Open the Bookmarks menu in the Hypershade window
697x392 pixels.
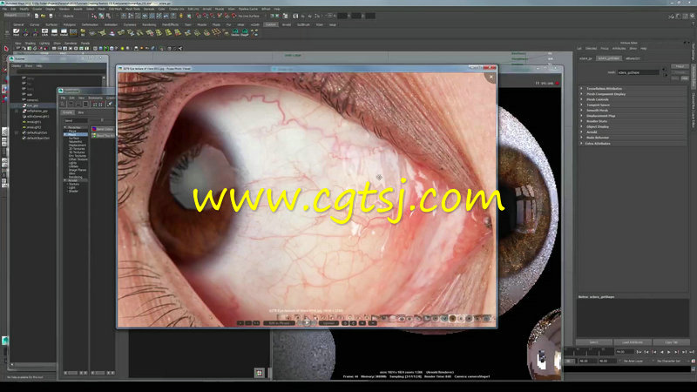coord(95,98)
